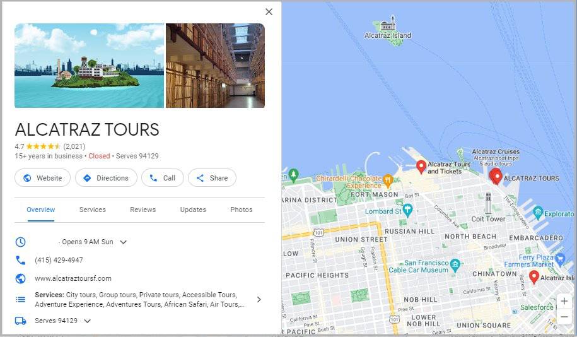
Task: Open the prison cell block photo
Action: coord(215,66)
